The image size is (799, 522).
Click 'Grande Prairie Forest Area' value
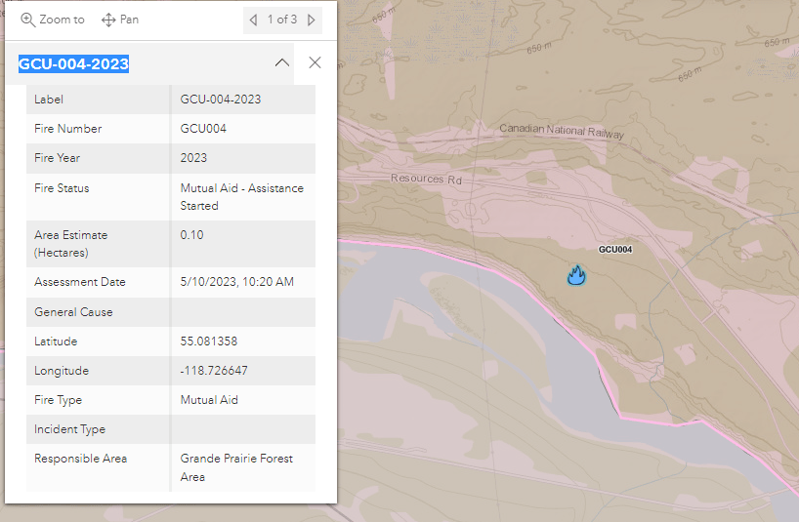236,467
